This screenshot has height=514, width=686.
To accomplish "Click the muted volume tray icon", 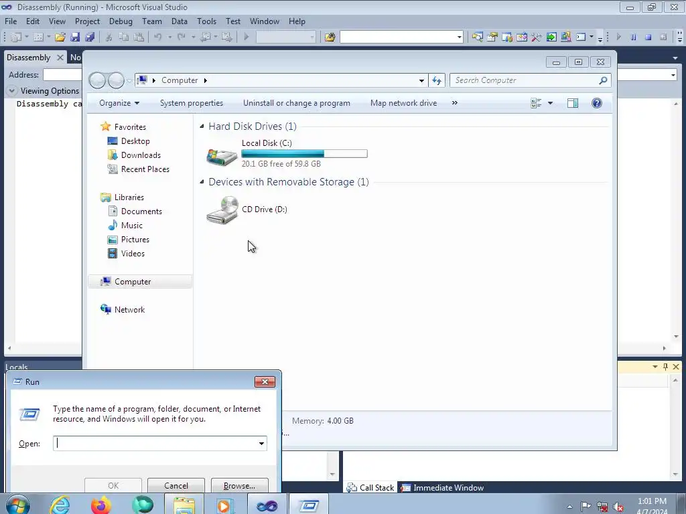I will pos(618,507).
